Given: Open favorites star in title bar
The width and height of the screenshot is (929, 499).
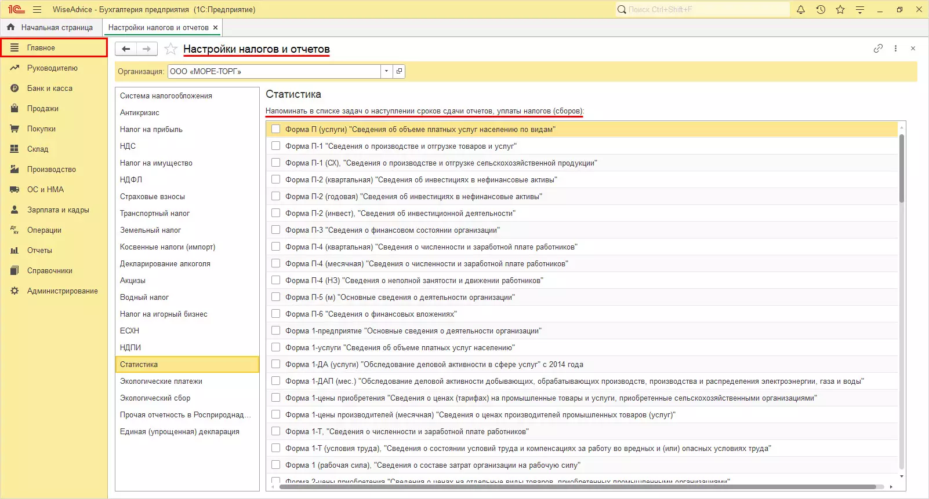Looking at the screenshot, I should pos(840,9).
